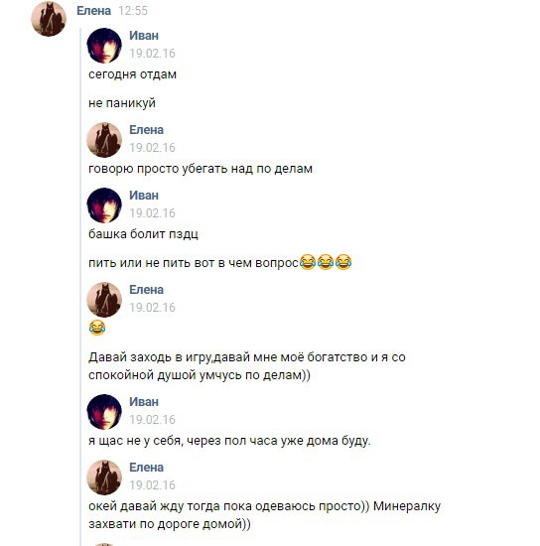Open Елена's avatar above the single emoji message

(x=104, y=300)
